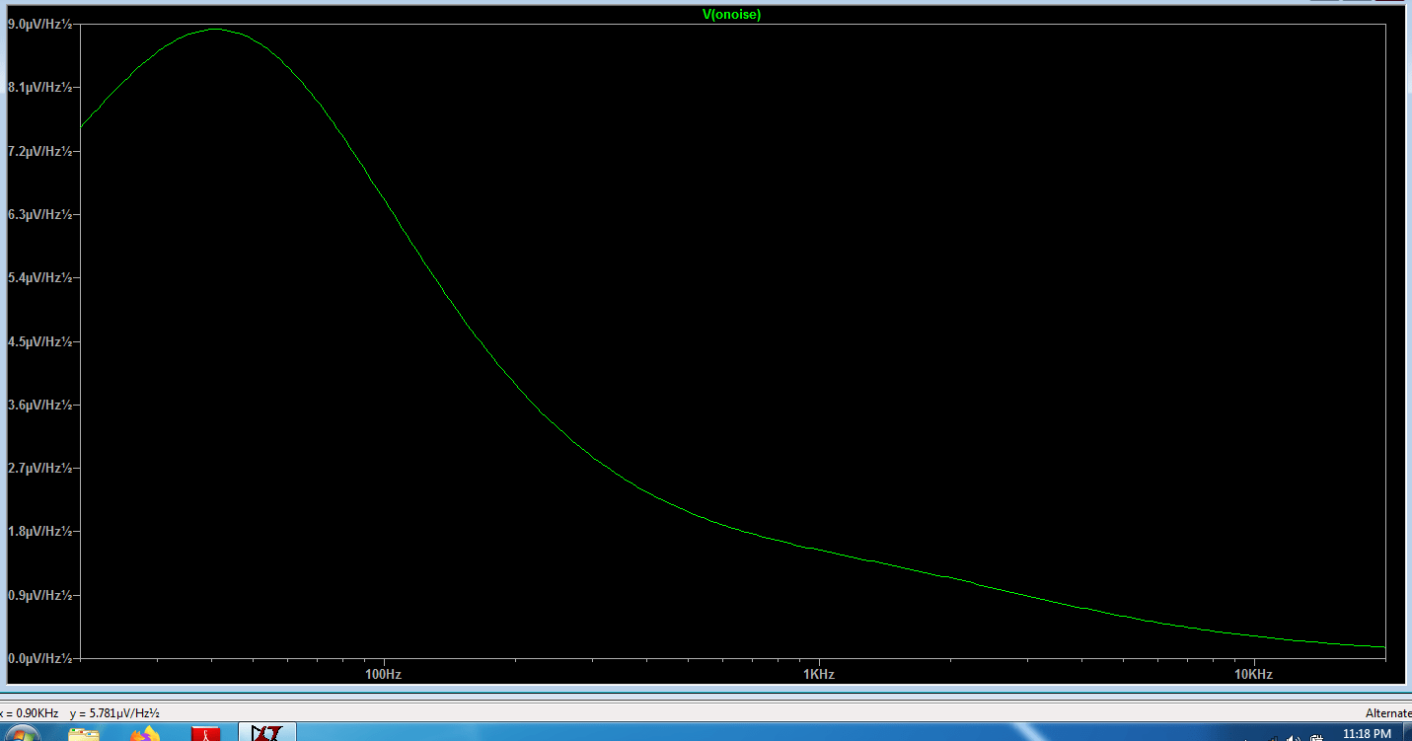Click the 10KHz frequency axis label
The height and width of the screenshot is (741, 1412).
(1253, 675)
